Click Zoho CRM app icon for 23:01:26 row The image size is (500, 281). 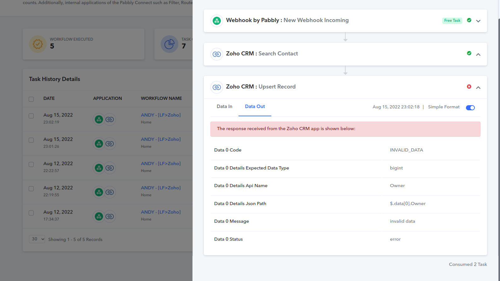110,144
